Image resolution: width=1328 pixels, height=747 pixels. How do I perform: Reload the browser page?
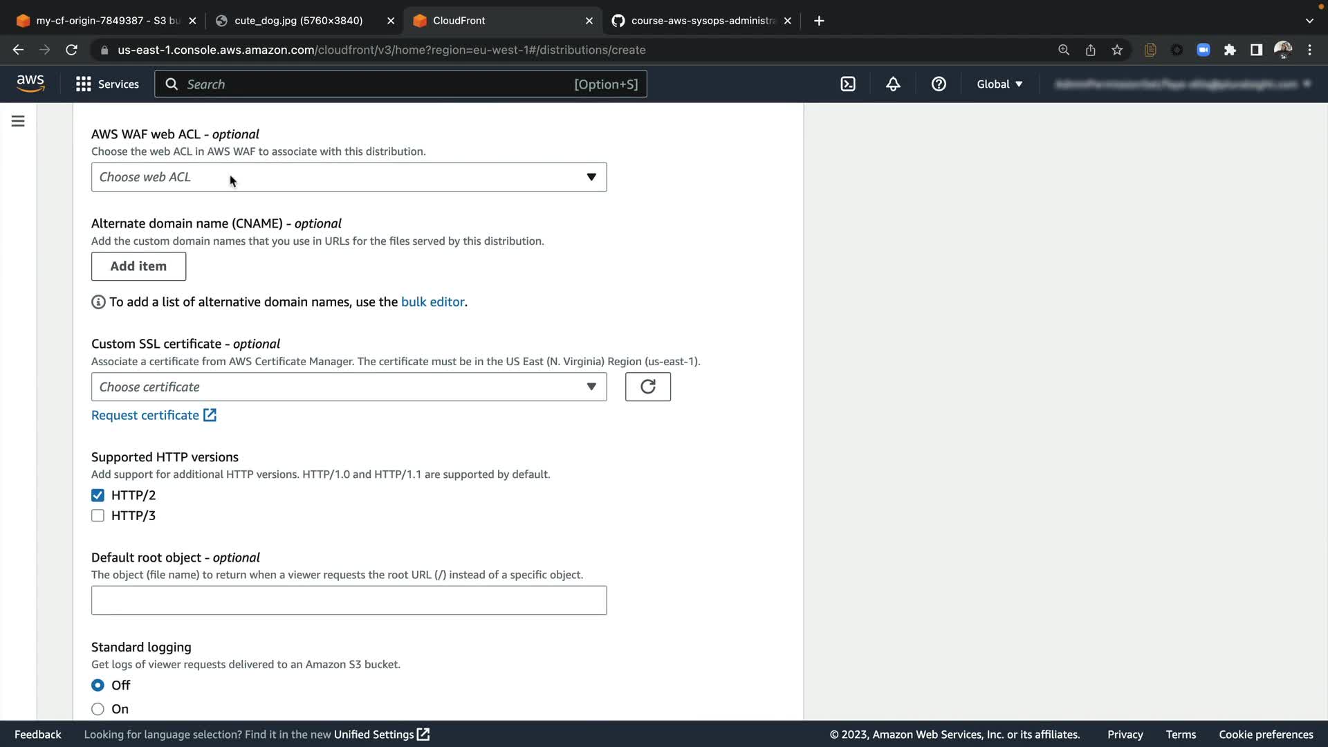[x=71, y=50]
